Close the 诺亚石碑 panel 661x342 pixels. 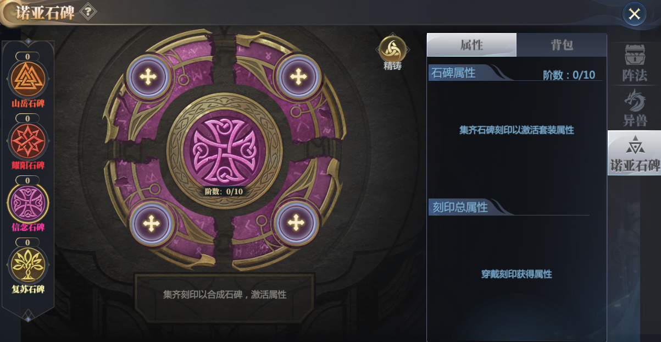[x=634, y=14]
